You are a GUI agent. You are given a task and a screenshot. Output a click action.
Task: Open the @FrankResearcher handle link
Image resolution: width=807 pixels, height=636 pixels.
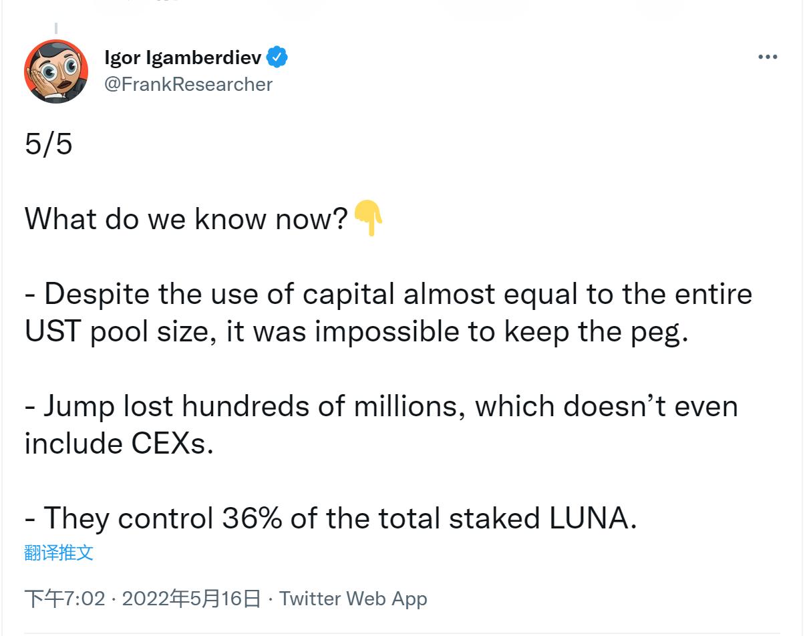click(x=188, y=84)
